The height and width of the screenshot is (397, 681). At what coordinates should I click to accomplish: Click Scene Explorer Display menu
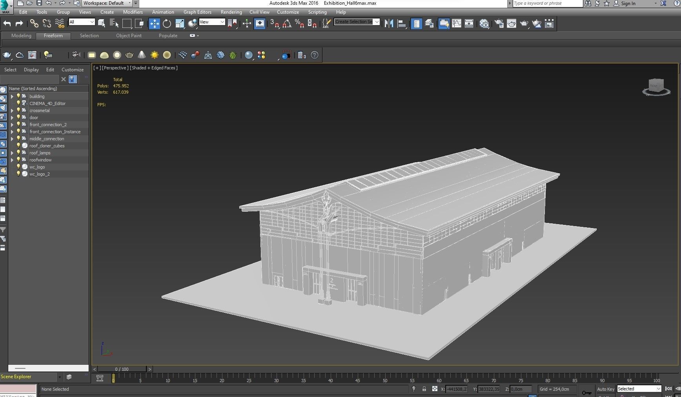click(31, 70)
